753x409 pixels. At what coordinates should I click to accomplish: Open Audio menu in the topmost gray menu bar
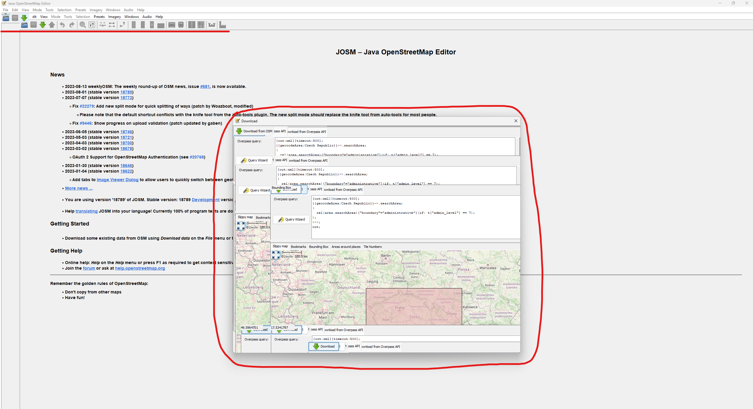pyautogui.click(x=129, y=10)
